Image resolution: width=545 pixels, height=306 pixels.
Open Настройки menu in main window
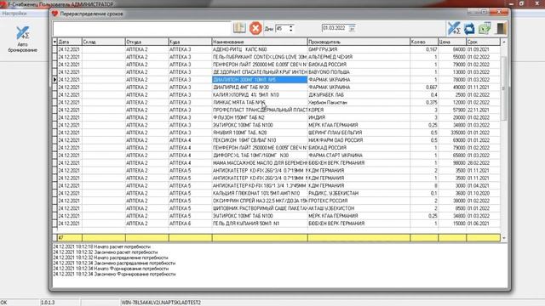(x=14, y=14)
